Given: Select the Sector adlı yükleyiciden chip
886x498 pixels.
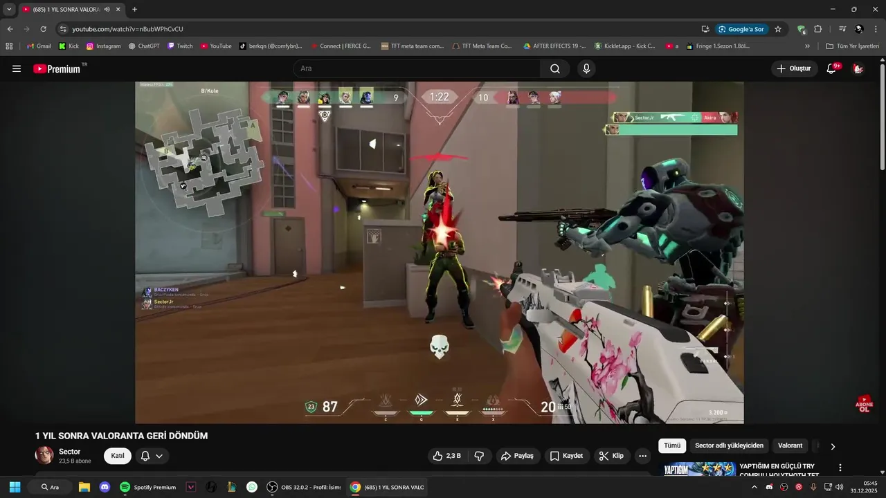Looking at the screenshot, I should 729,445.
